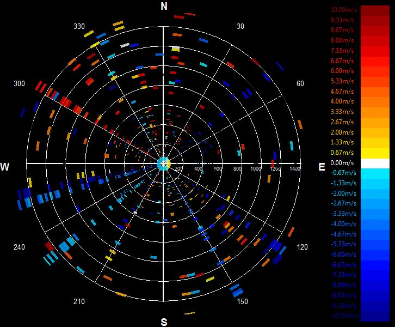Click the -4.67m/s legend label
Screen dimensions: 395x327
[x=344, y=234]
